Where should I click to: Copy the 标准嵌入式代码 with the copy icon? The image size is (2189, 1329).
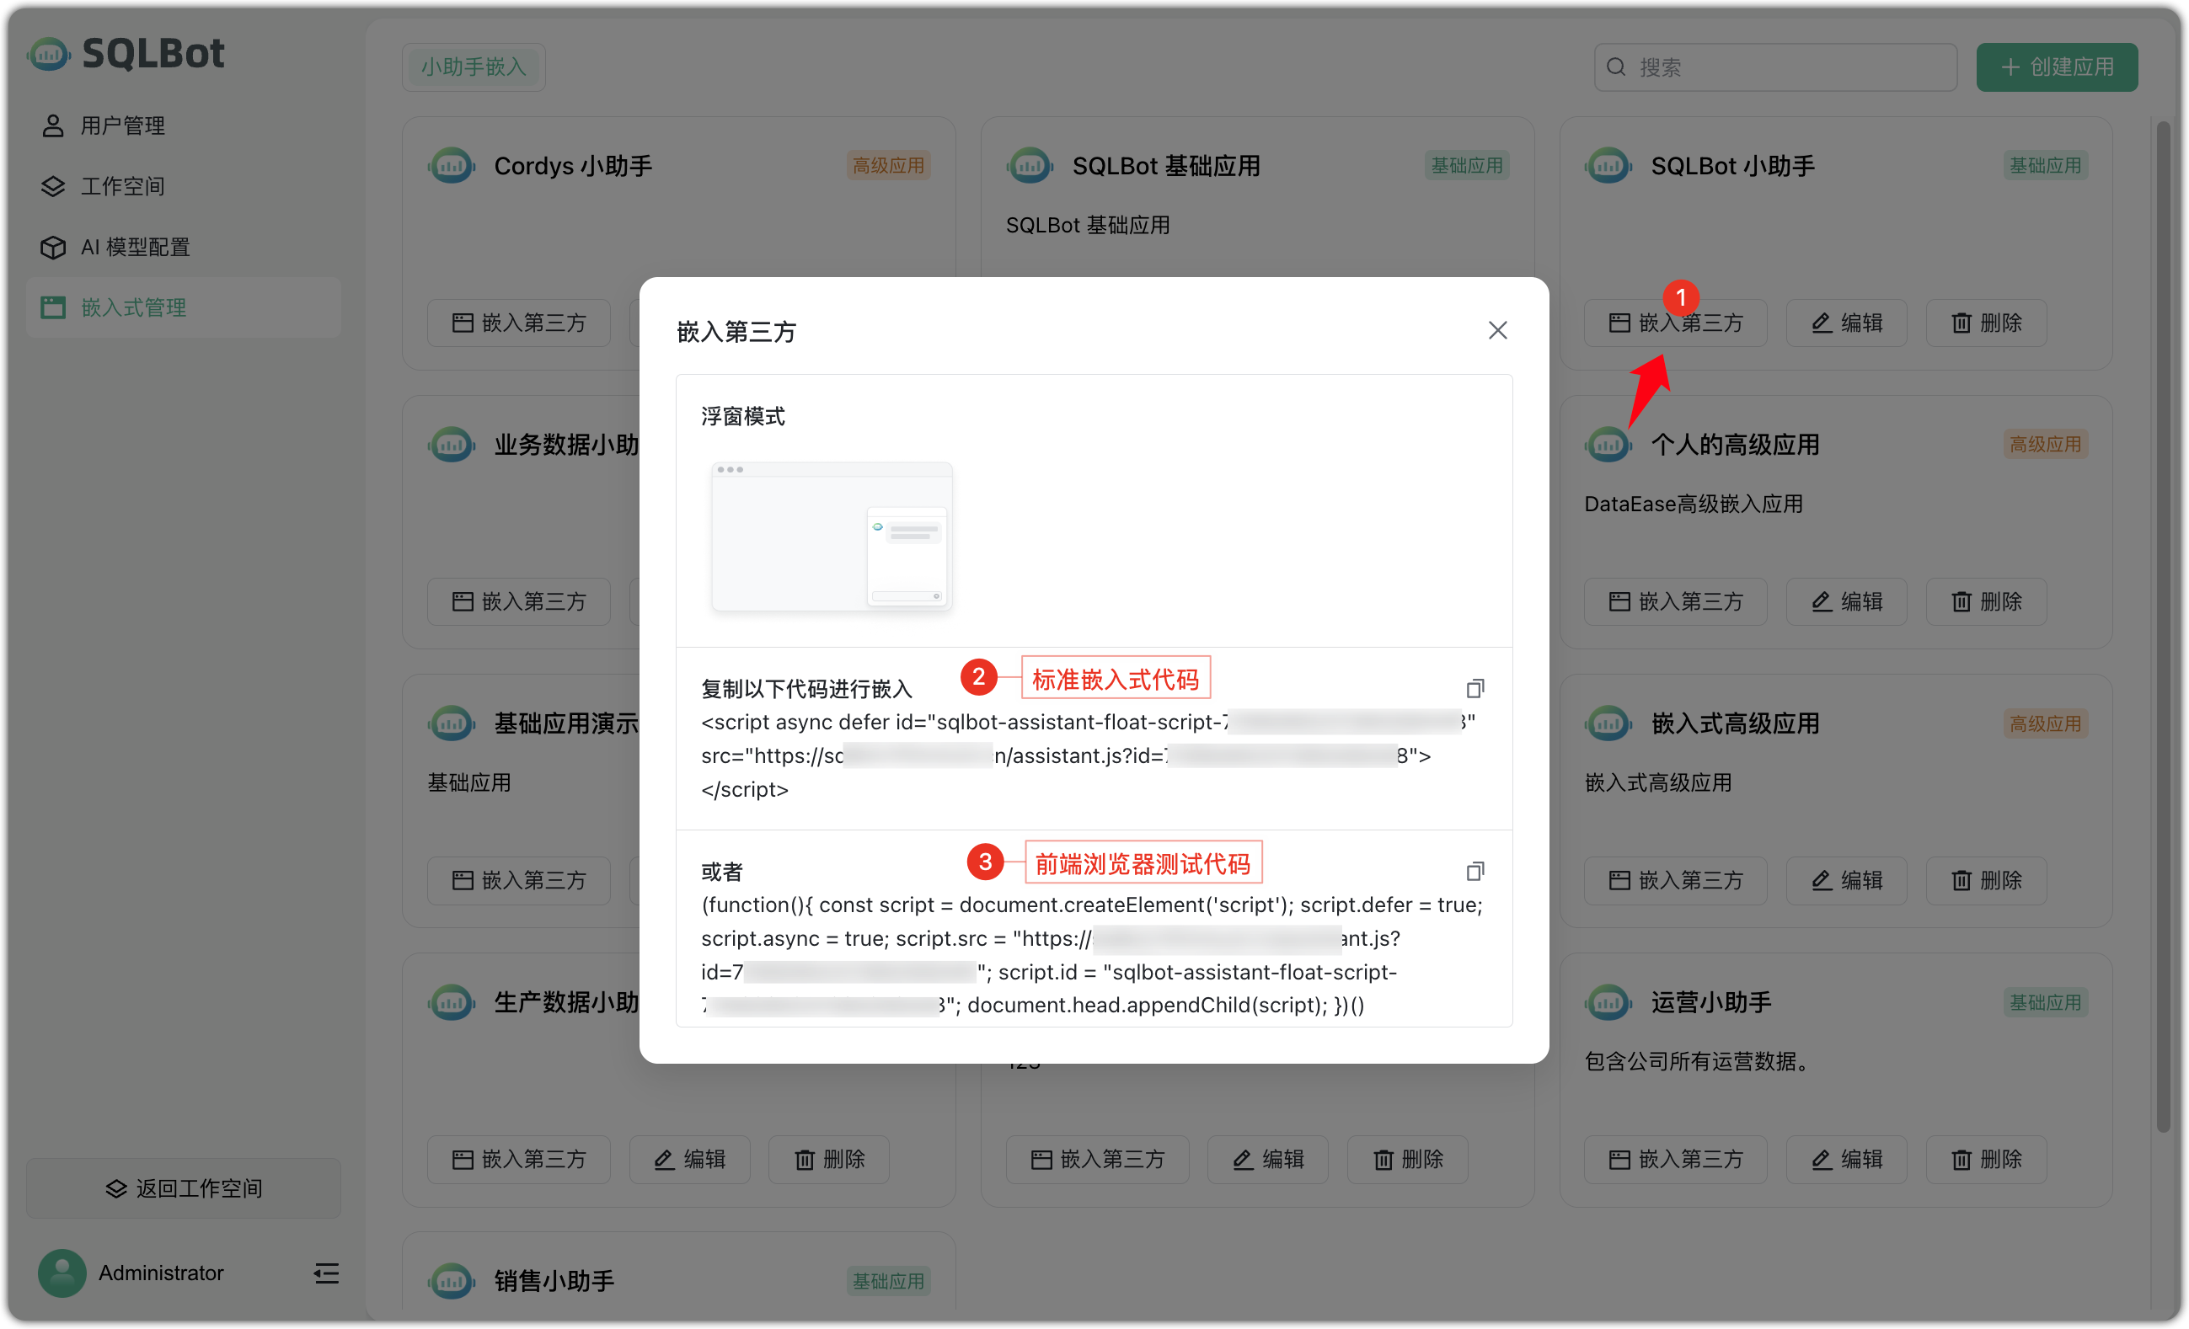(x=1475, y=687)
